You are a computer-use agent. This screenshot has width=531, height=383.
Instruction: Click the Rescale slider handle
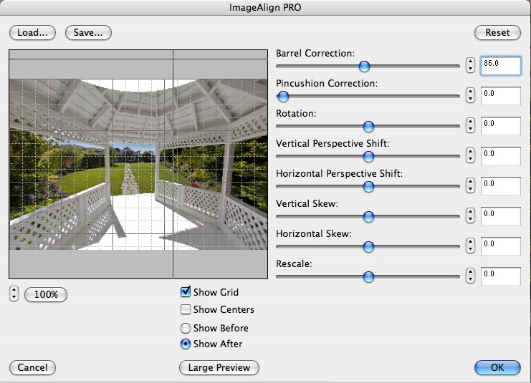pyautogui.click(x=368, y=277)
